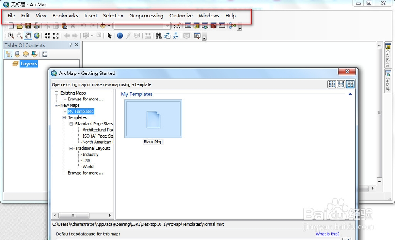Screen dimensions: 395x240
Task: Click the Fixed Zoom In icon
Action: click(47, 36)
